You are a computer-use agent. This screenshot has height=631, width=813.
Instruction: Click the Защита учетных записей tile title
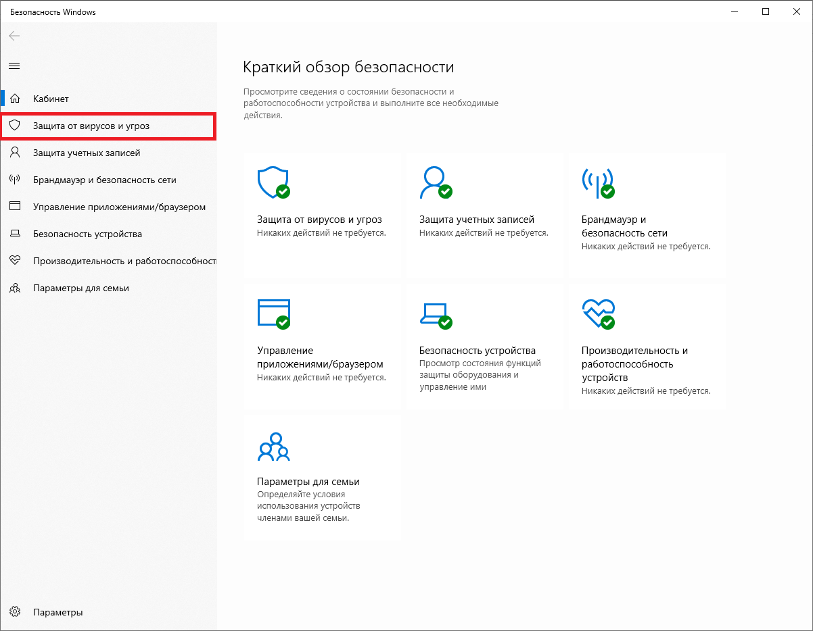477,220
